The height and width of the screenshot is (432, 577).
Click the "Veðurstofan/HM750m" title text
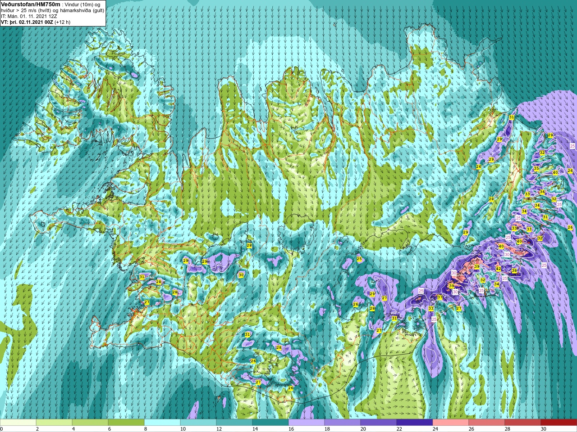click(x=31, y=4)
